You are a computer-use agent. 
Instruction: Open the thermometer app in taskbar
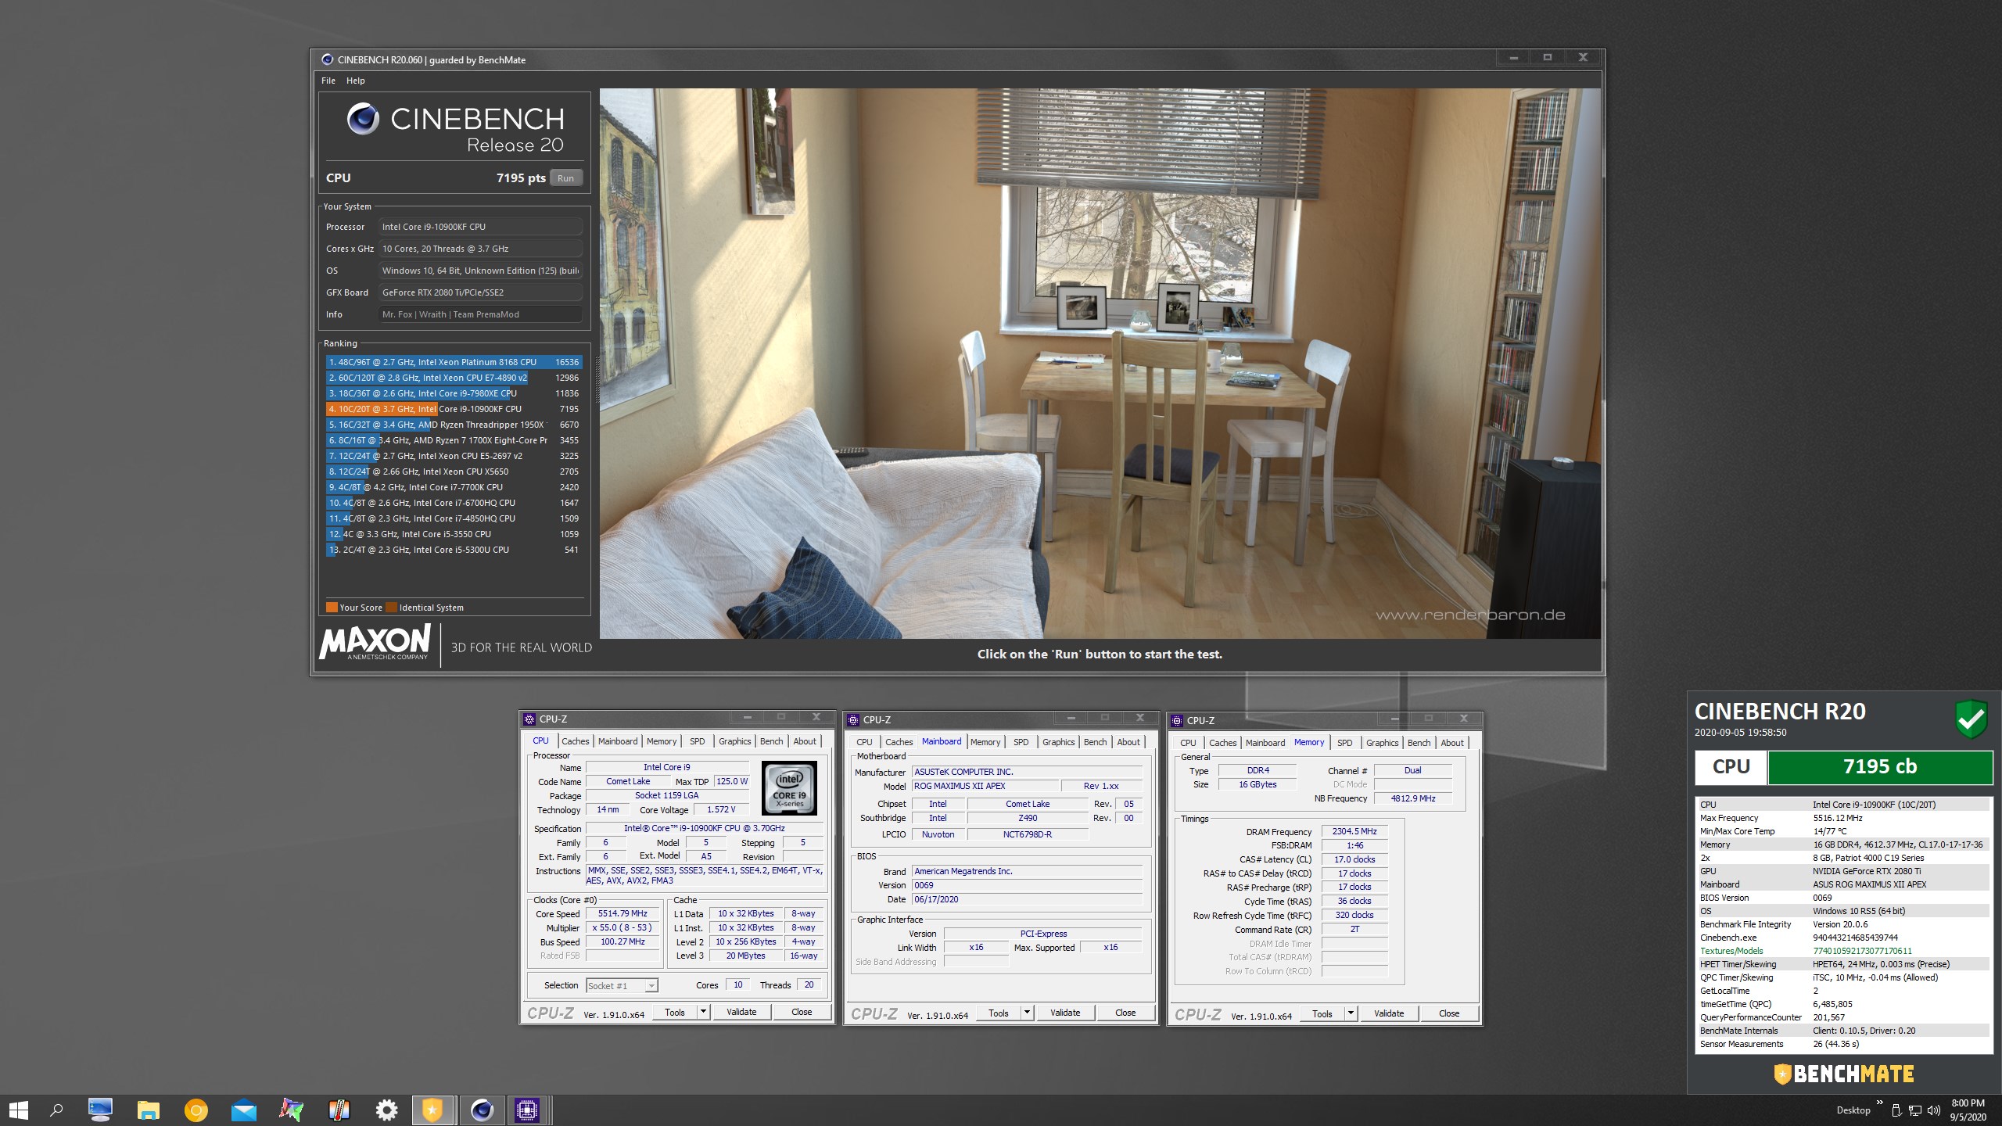coord(339,1110)
